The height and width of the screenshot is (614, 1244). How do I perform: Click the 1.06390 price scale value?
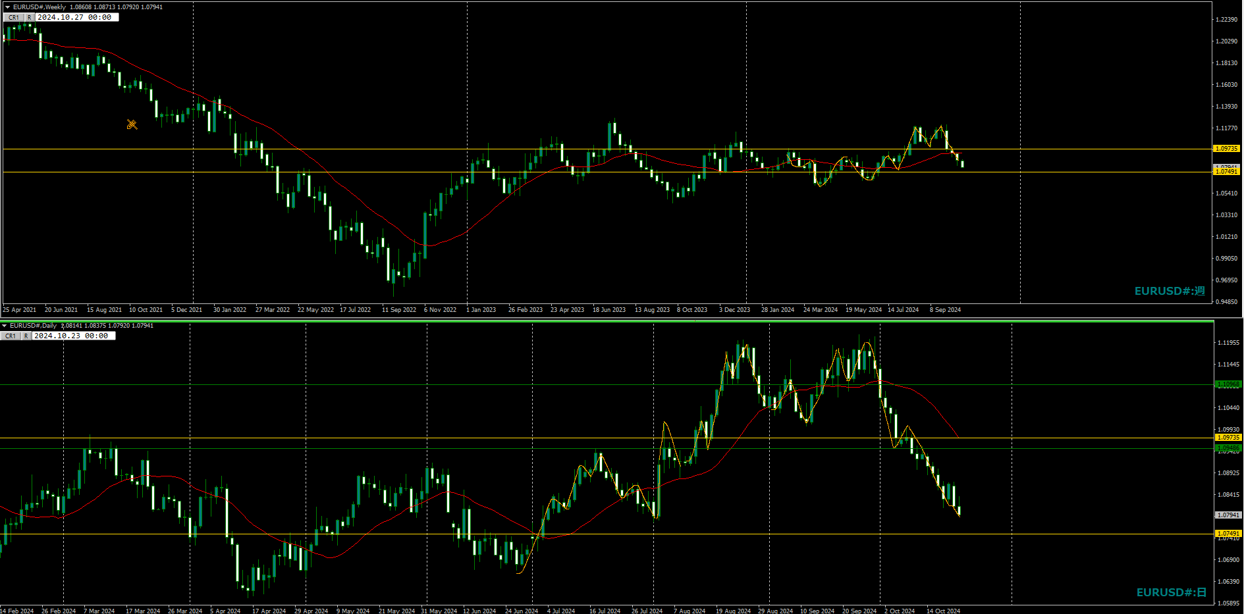[1229, 582]
